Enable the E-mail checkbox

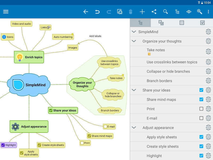pyautogui.click(x=202, y=118)
